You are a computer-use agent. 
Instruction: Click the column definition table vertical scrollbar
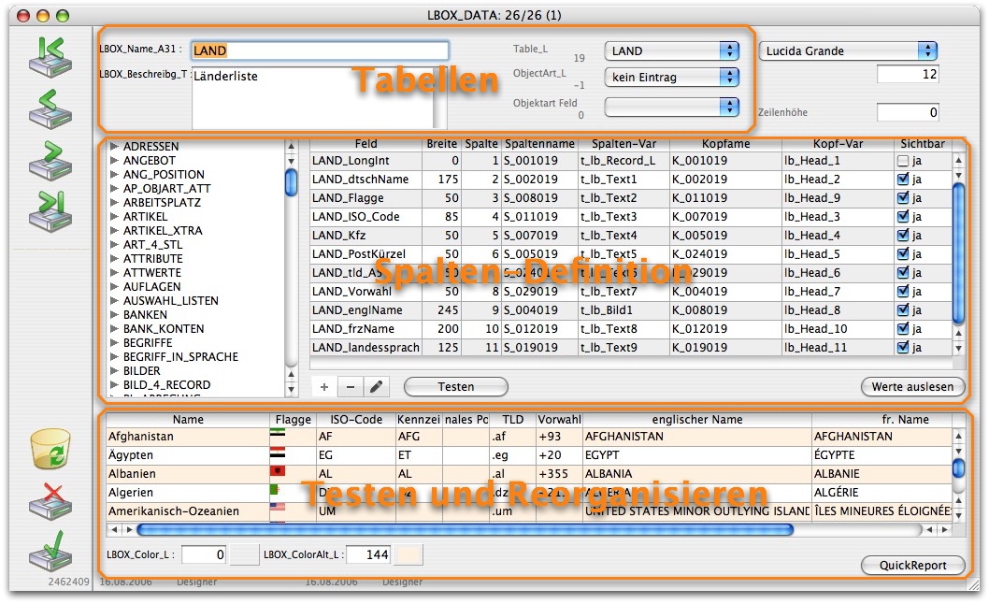click(x=959, y=253)
